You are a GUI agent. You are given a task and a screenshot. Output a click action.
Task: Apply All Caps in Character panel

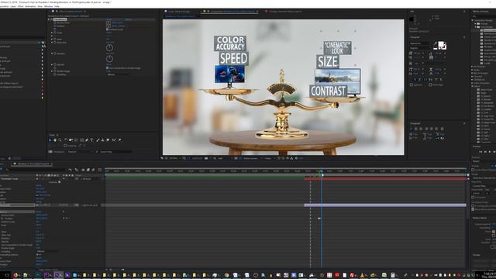pyautogui.click(x=425, y=79)
